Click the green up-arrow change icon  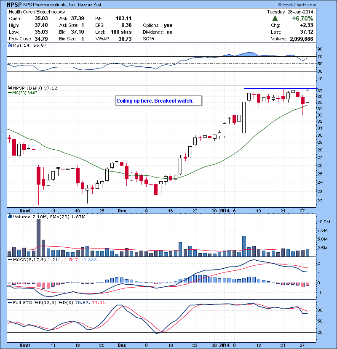(x=275, y=18)
